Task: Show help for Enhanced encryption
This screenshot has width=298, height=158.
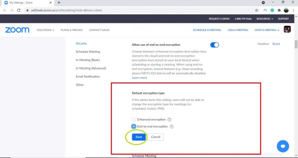Action: coord(170,119)
